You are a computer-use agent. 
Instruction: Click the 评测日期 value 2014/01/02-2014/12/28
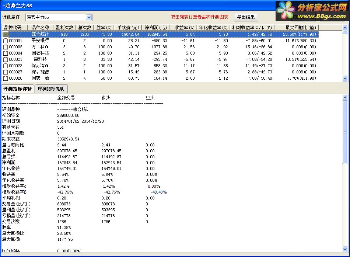pyautogui.click(x=80, y=121)
